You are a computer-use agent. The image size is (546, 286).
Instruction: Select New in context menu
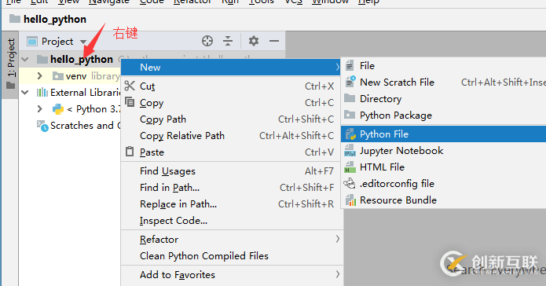[231, 68]
